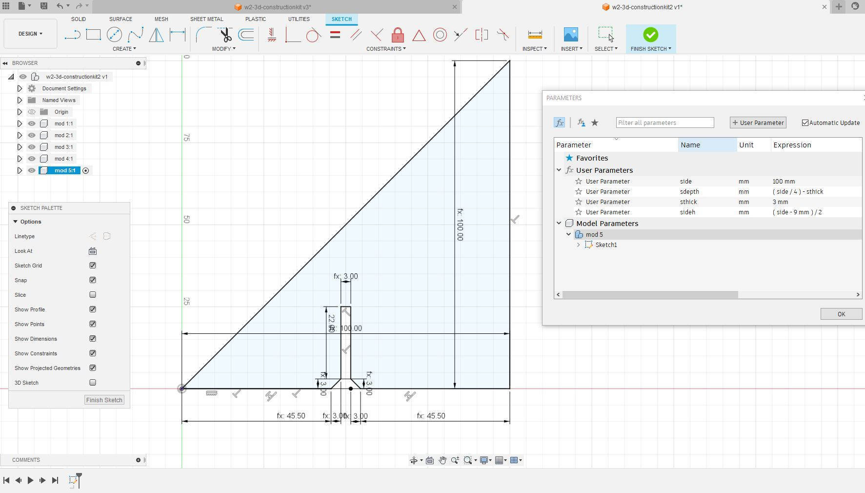This screenshot has width=865, height=493.
Task: Collapse the Model Parameters group
Action: point(559,223)
